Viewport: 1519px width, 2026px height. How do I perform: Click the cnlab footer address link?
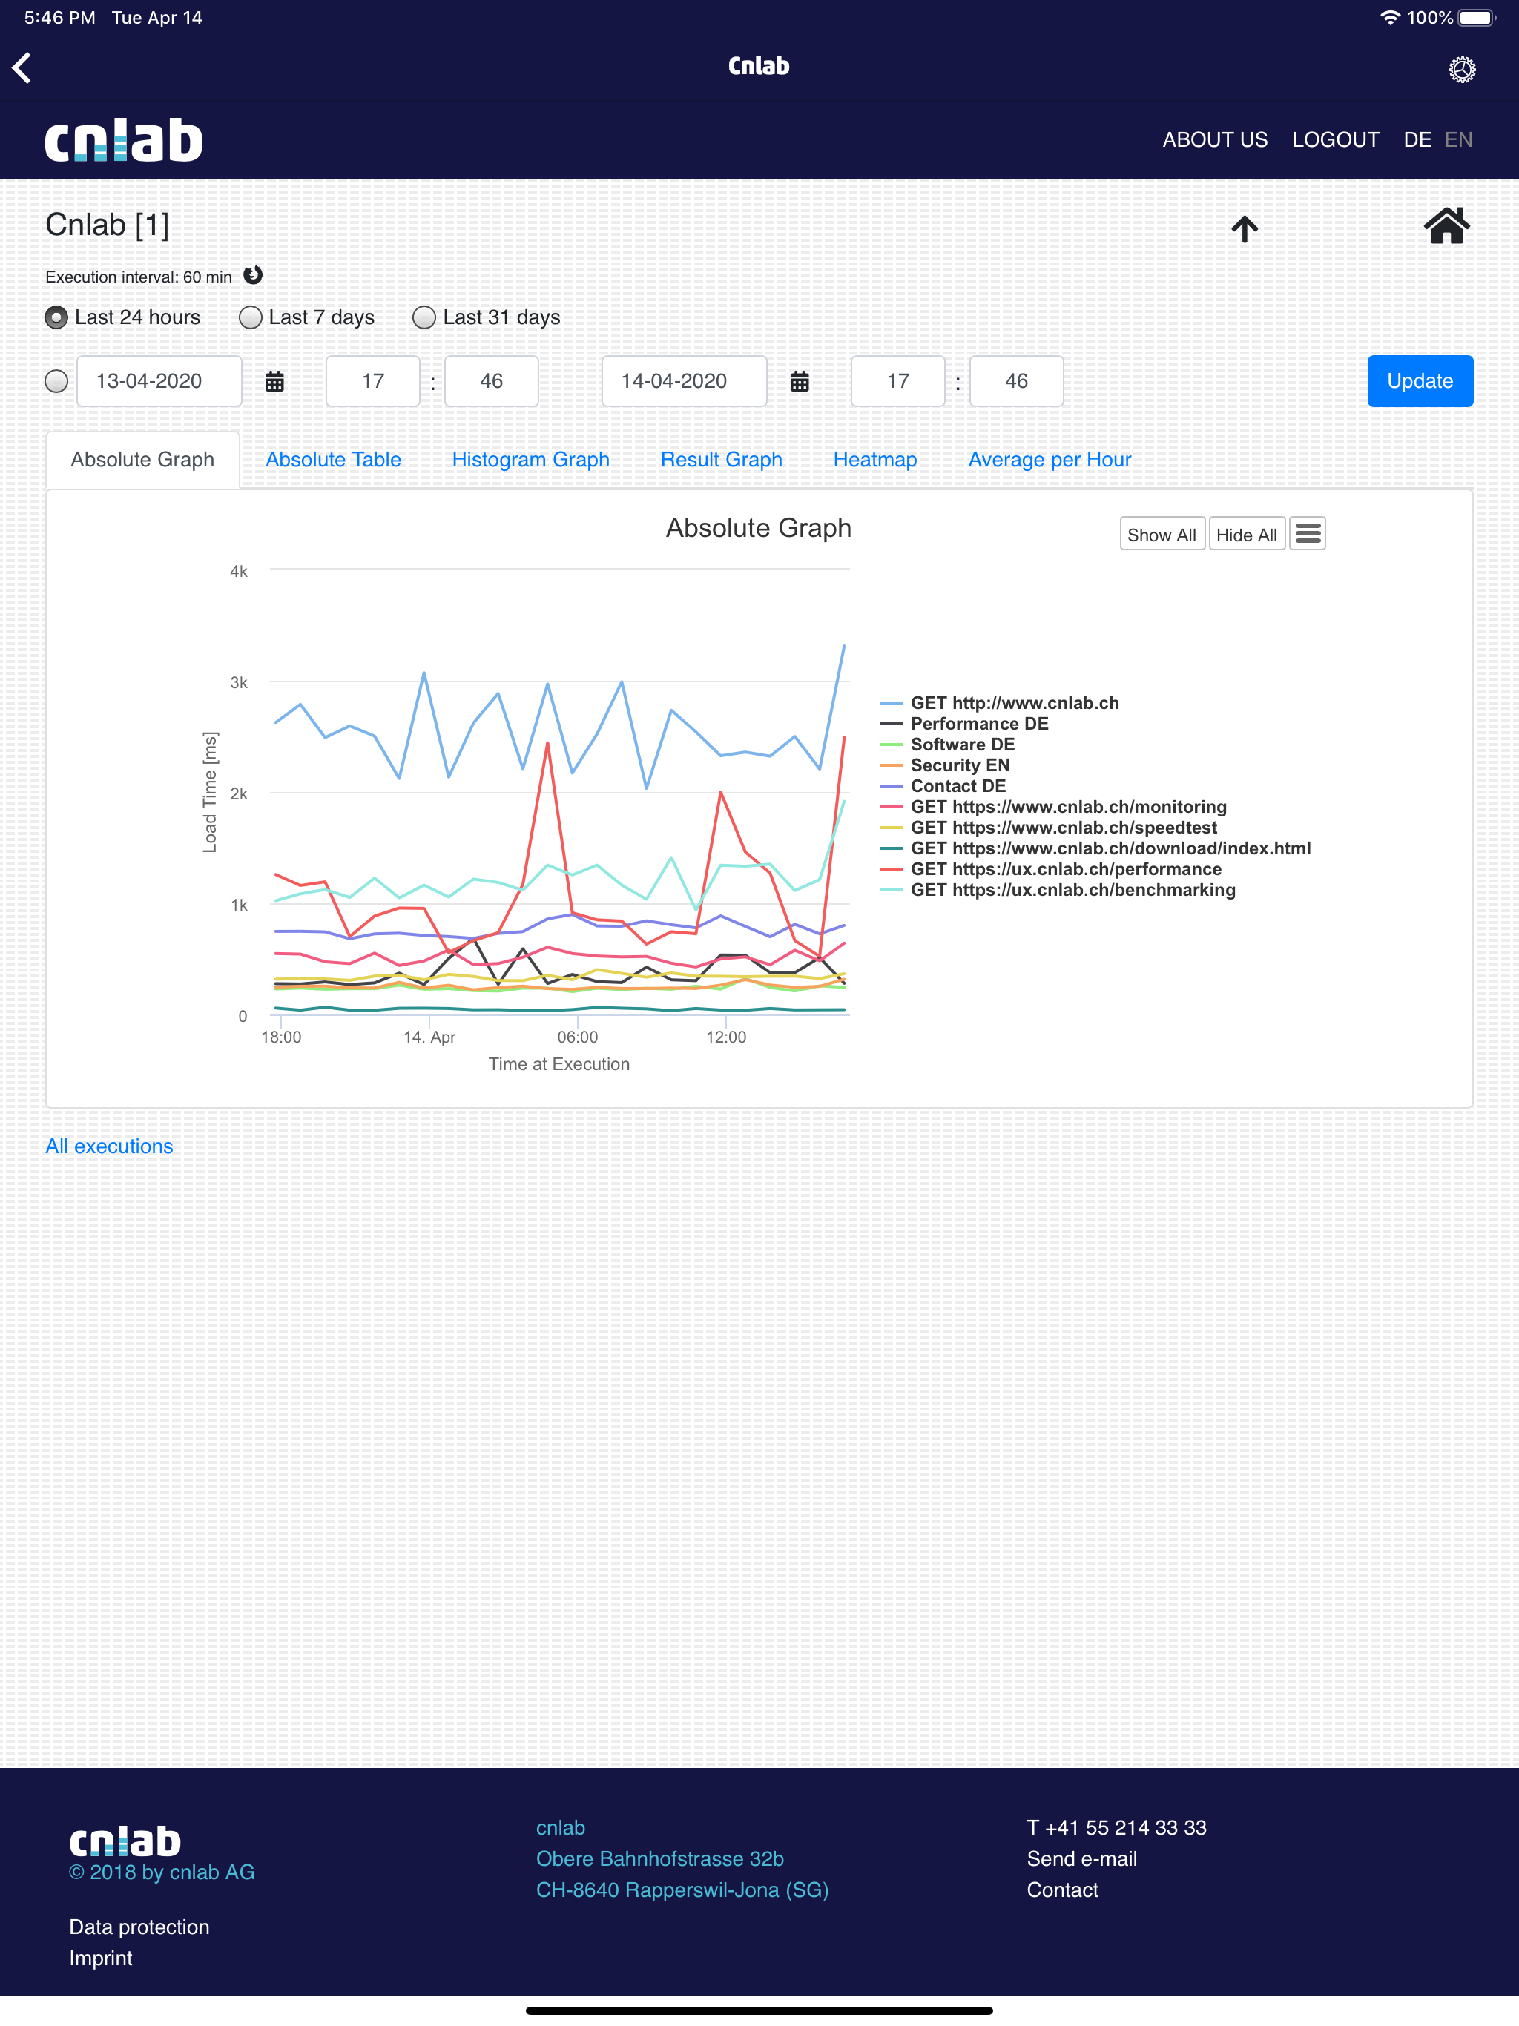tap(561, 1827)
